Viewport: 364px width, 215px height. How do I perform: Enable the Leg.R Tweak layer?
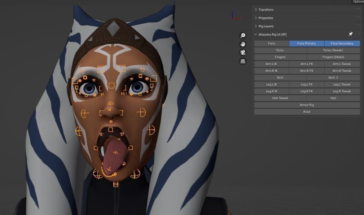342,91
